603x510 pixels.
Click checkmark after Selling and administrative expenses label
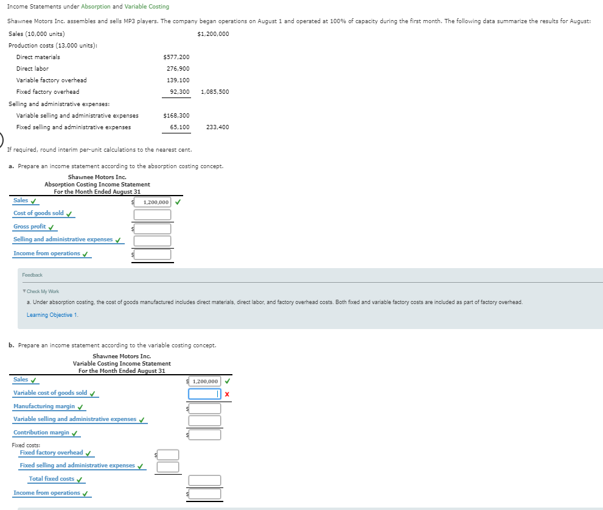tap(117, 240)
